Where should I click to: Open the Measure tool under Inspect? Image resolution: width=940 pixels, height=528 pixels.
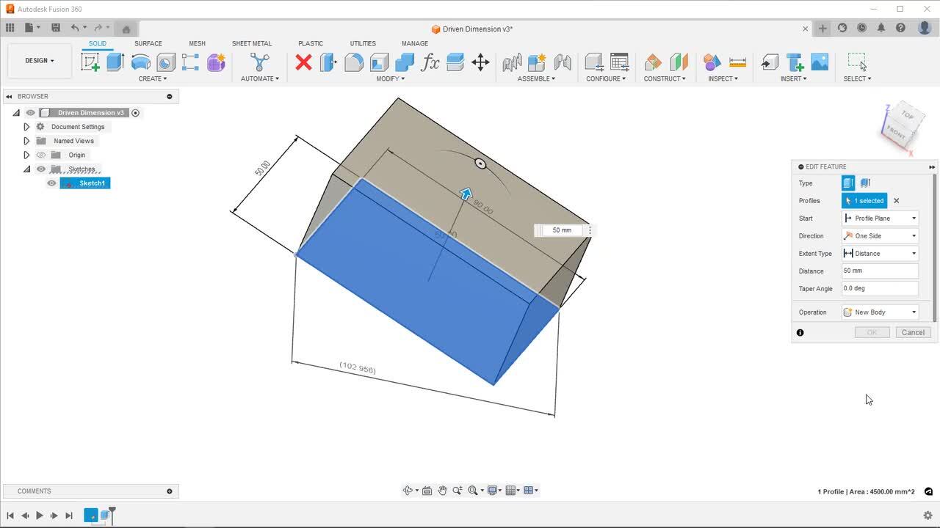(737, 62)
